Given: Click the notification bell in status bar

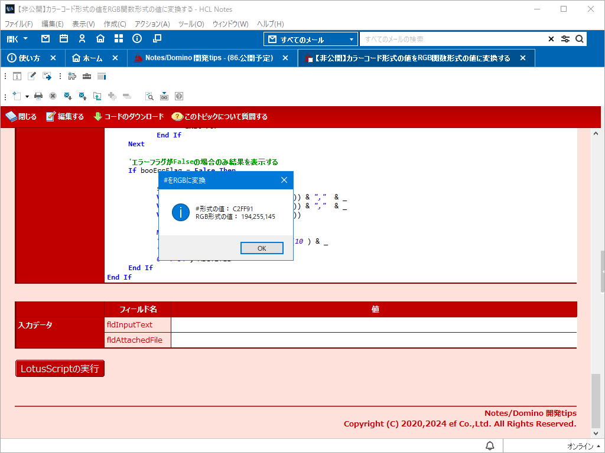Looking at the screenshot, I should click(x=490, y=445).
